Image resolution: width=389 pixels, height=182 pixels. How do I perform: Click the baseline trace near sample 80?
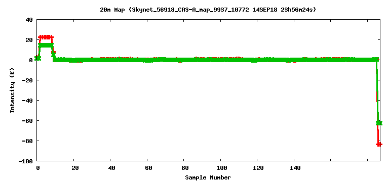pyautogui.click(x=183, y=60)
